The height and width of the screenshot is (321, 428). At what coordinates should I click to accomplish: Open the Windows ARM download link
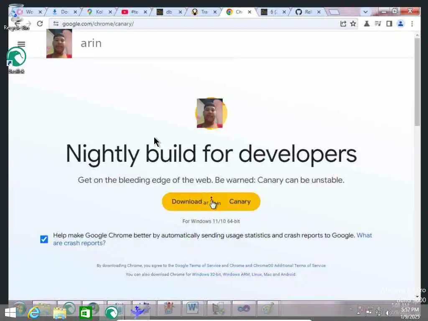(236, 274)
